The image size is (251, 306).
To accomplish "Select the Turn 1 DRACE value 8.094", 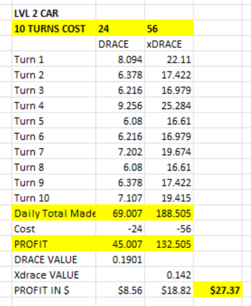I will click(x=120, y=59).
